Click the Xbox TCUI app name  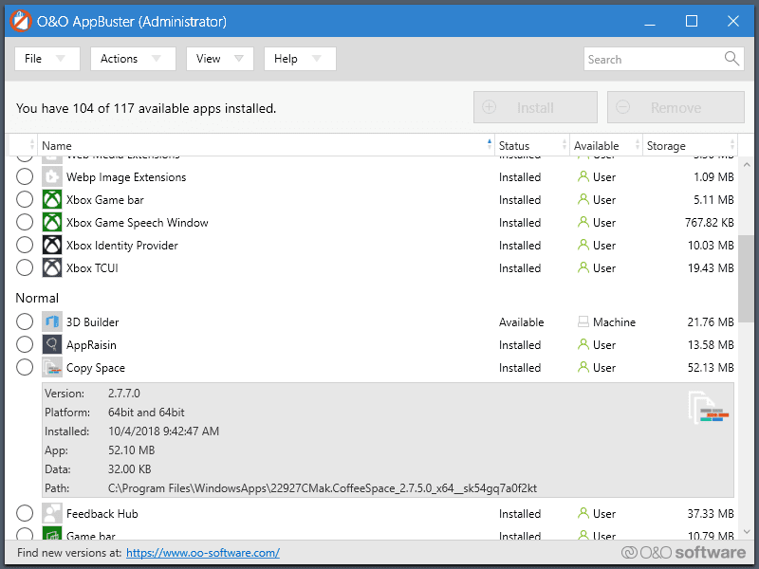point(92,268)
